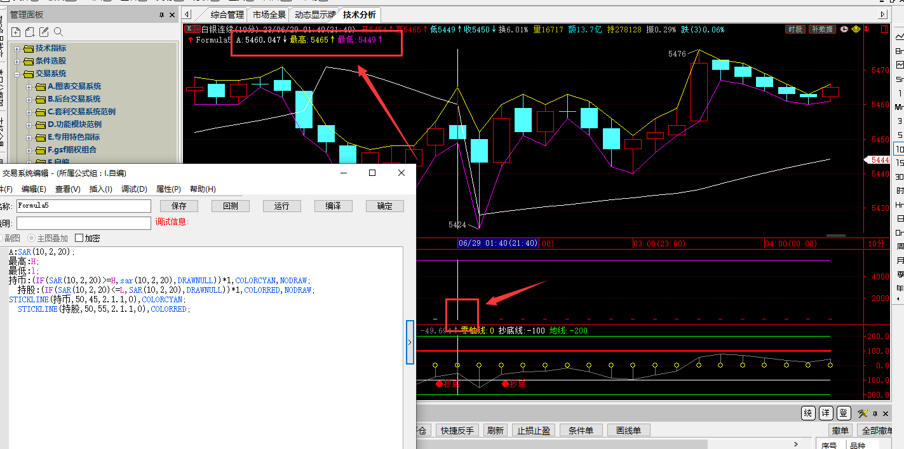This screenshot has width=904, height=449.
Task: Pin the trading panel
Action: click(x=875, y=413)
